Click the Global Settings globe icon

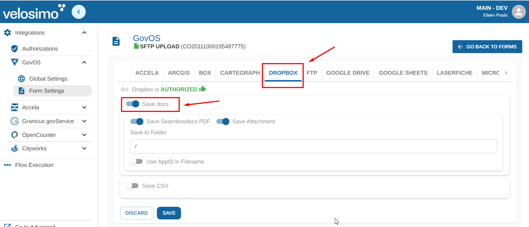pos(21,79)
